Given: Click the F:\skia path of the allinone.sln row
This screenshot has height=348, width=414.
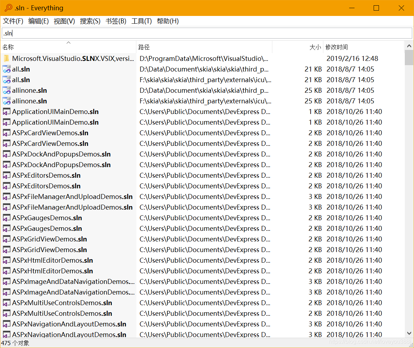Looking at the screenshot, I should coord(205,101).
